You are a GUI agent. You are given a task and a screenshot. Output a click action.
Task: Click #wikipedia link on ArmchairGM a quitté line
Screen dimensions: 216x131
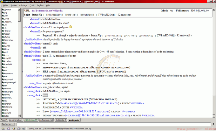(76, 107)
